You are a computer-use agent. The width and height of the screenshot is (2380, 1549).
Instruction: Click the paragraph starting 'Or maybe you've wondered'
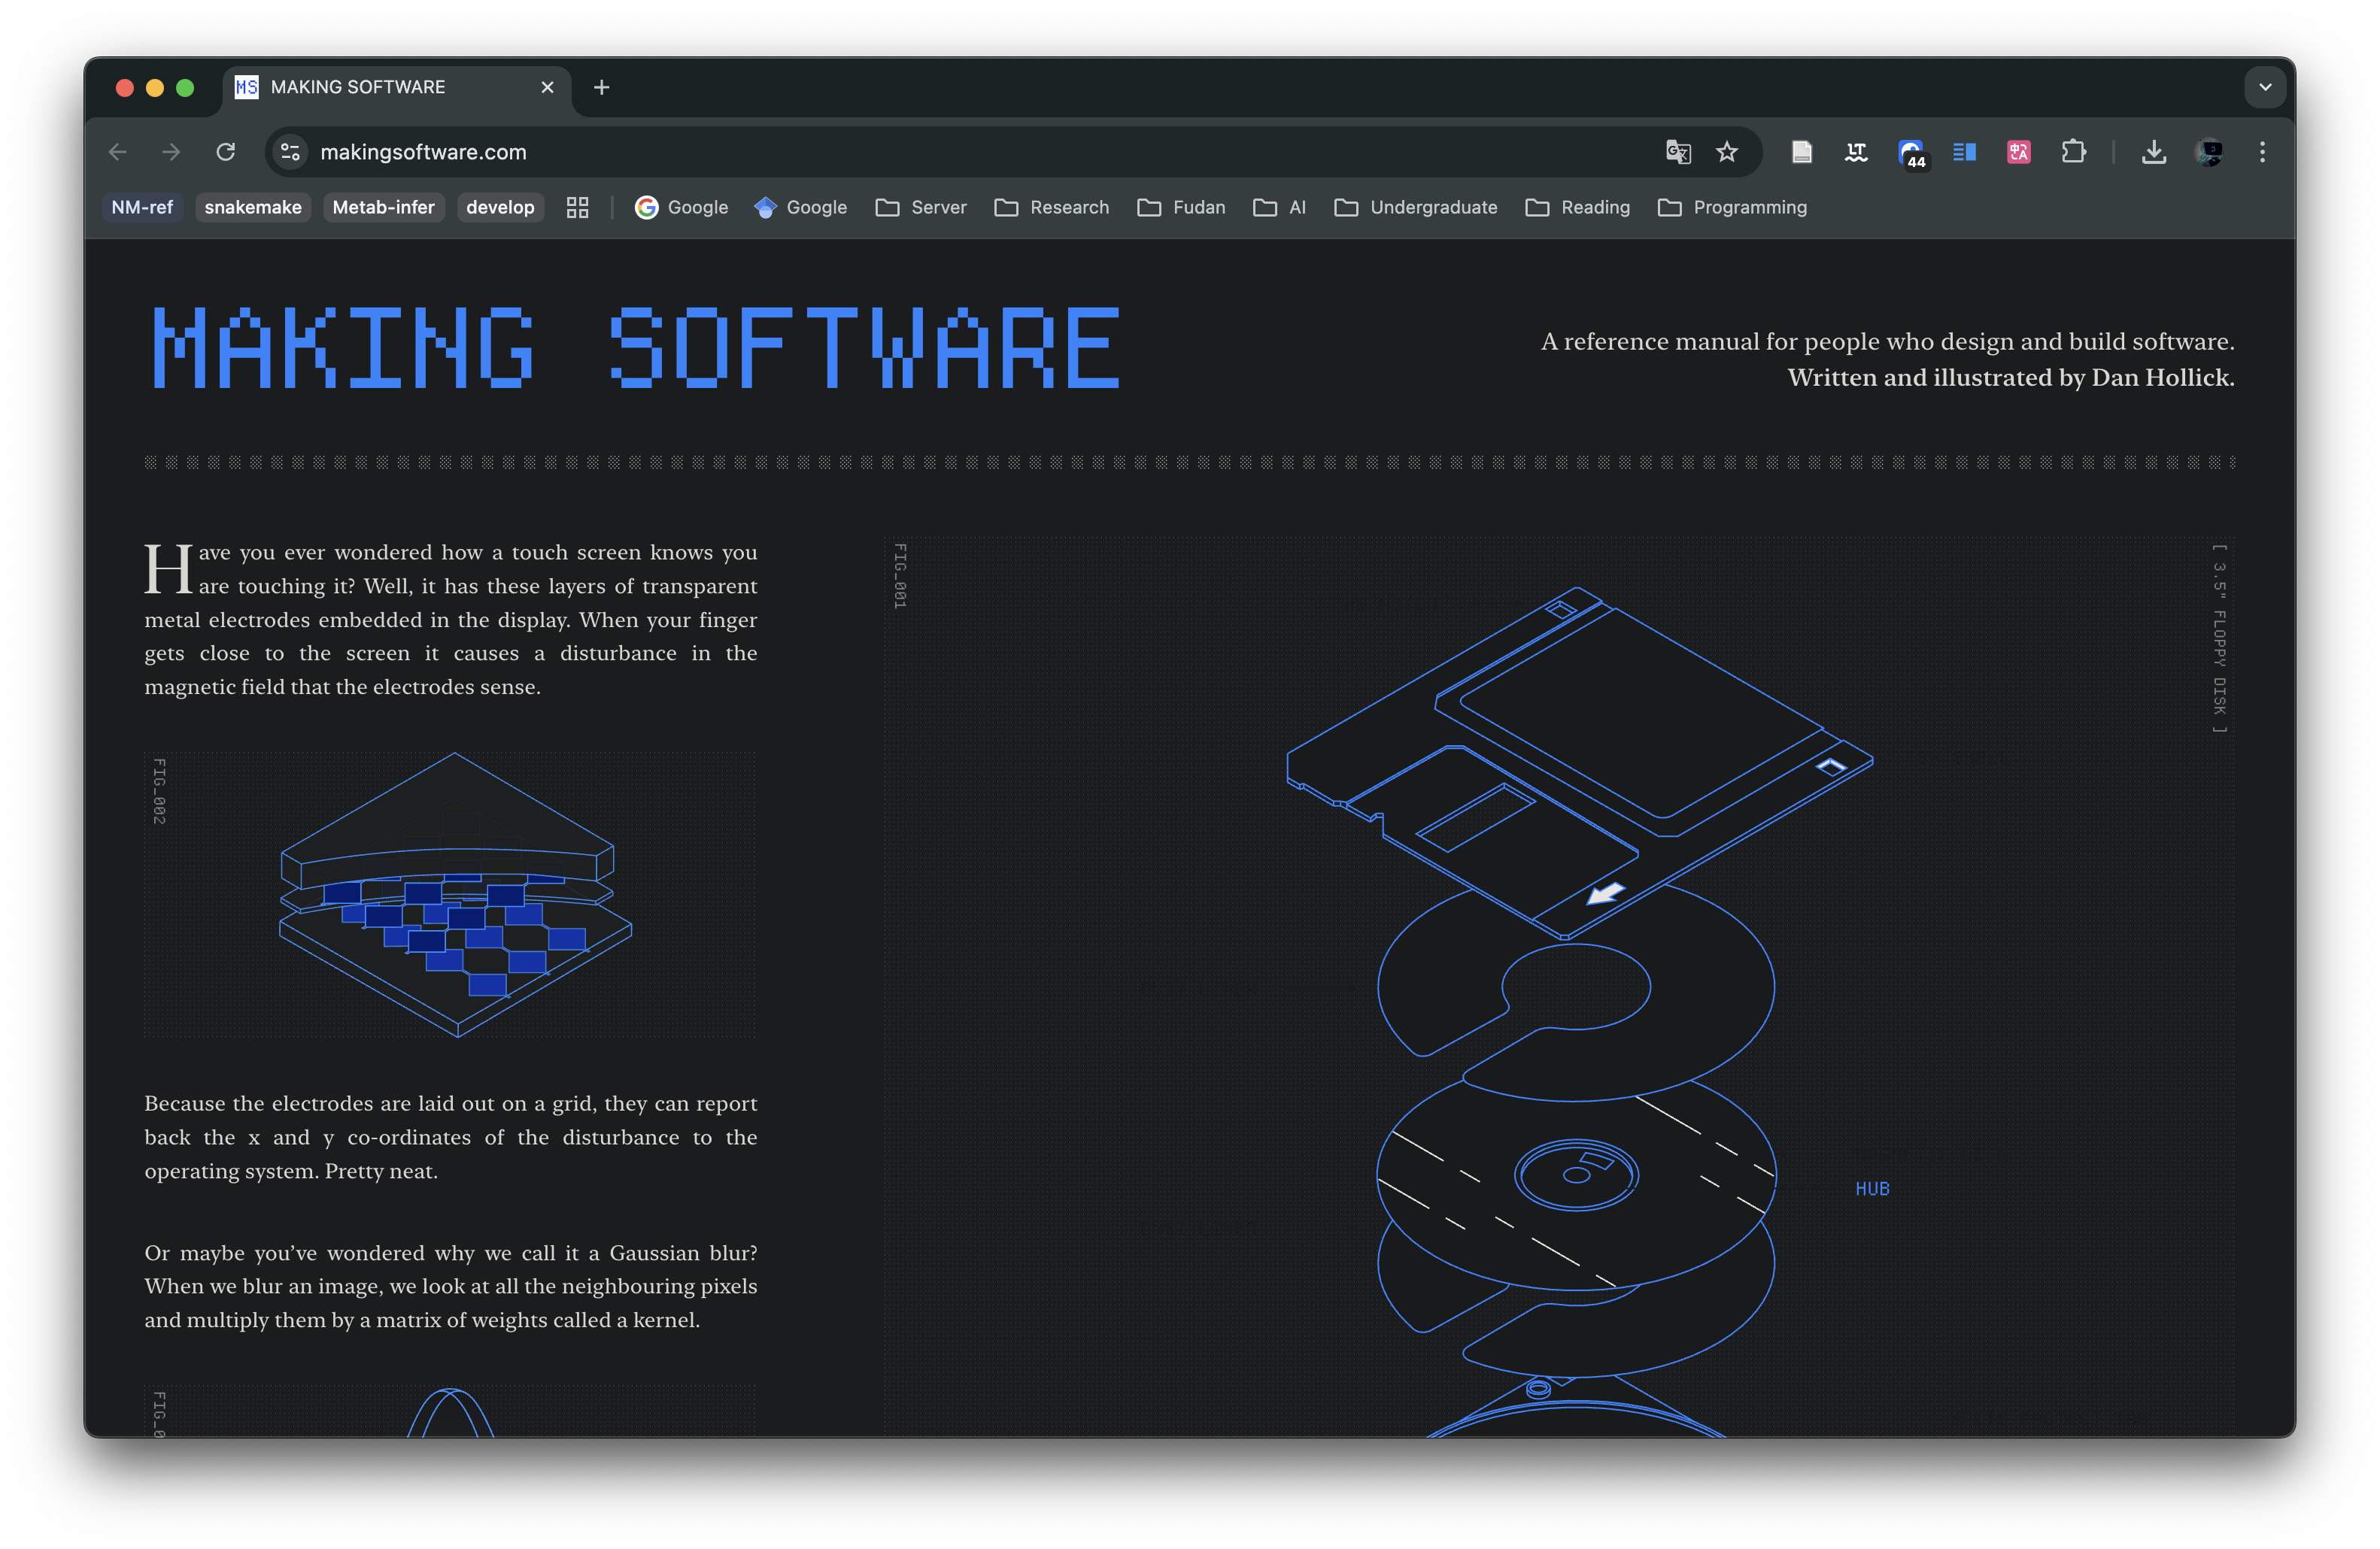pos(450,1286)
